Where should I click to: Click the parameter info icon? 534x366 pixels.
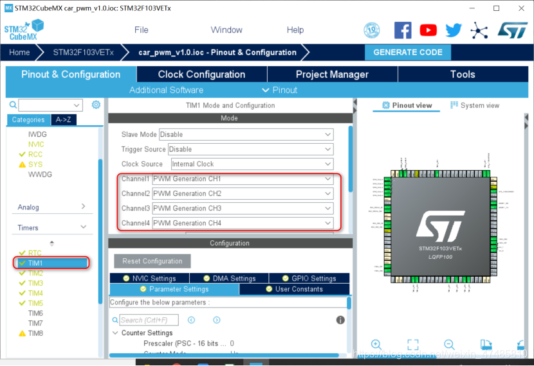click(x=340, y=320)
